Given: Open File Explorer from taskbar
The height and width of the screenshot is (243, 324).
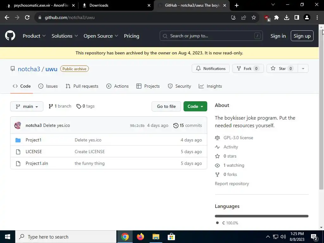Looking at the screenshot, I should point(156,237).
